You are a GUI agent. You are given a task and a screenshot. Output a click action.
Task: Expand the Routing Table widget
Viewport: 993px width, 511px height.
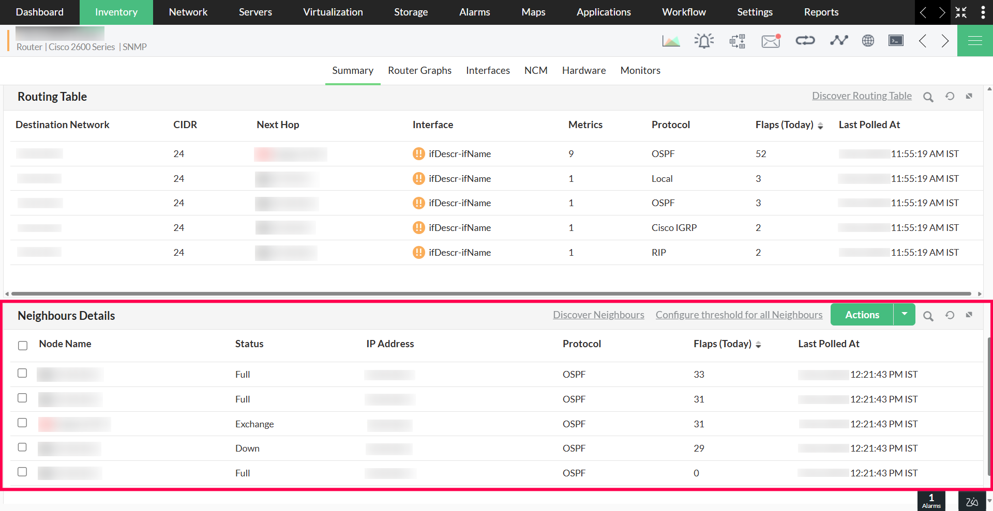[969, 96]
